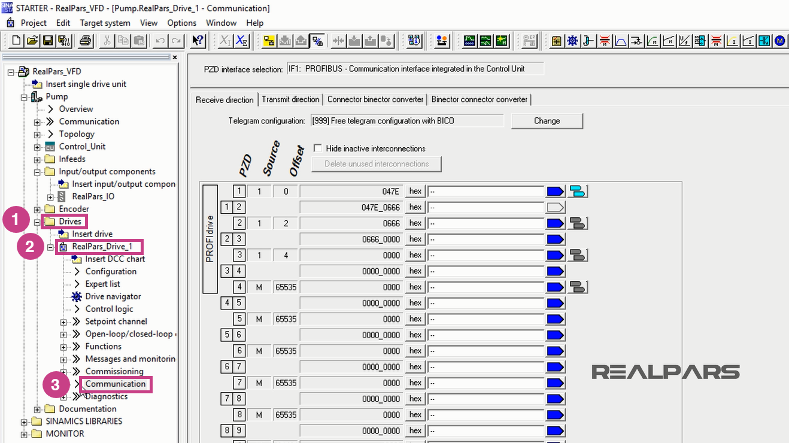The image size is (789, 443).
Task: Select Control logic tree item
Action: (109, 309)
